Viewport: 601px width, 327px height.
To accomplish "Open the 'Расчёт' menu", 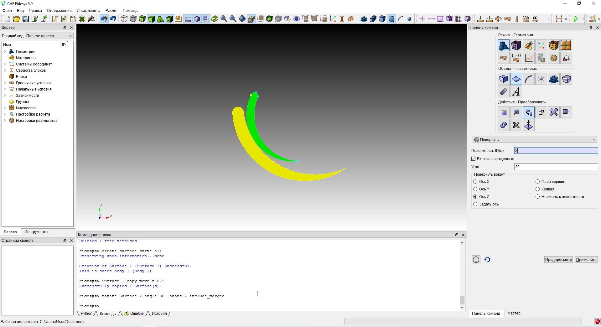I will [111, 11].
